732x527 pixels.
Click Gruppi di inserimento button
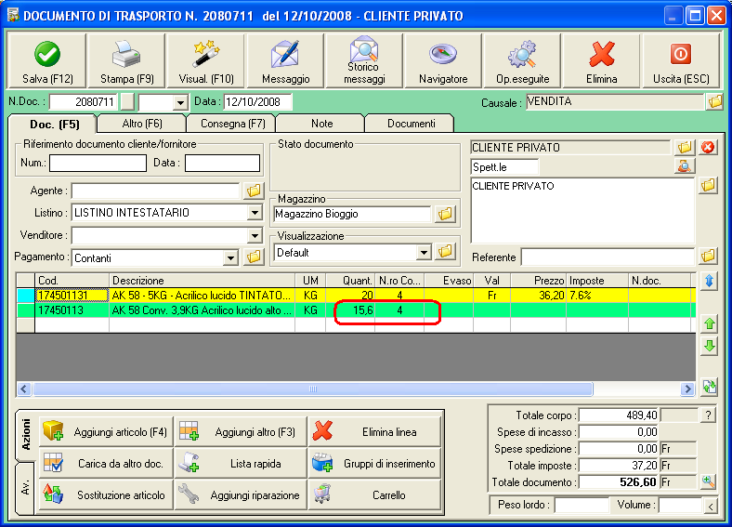375,463
